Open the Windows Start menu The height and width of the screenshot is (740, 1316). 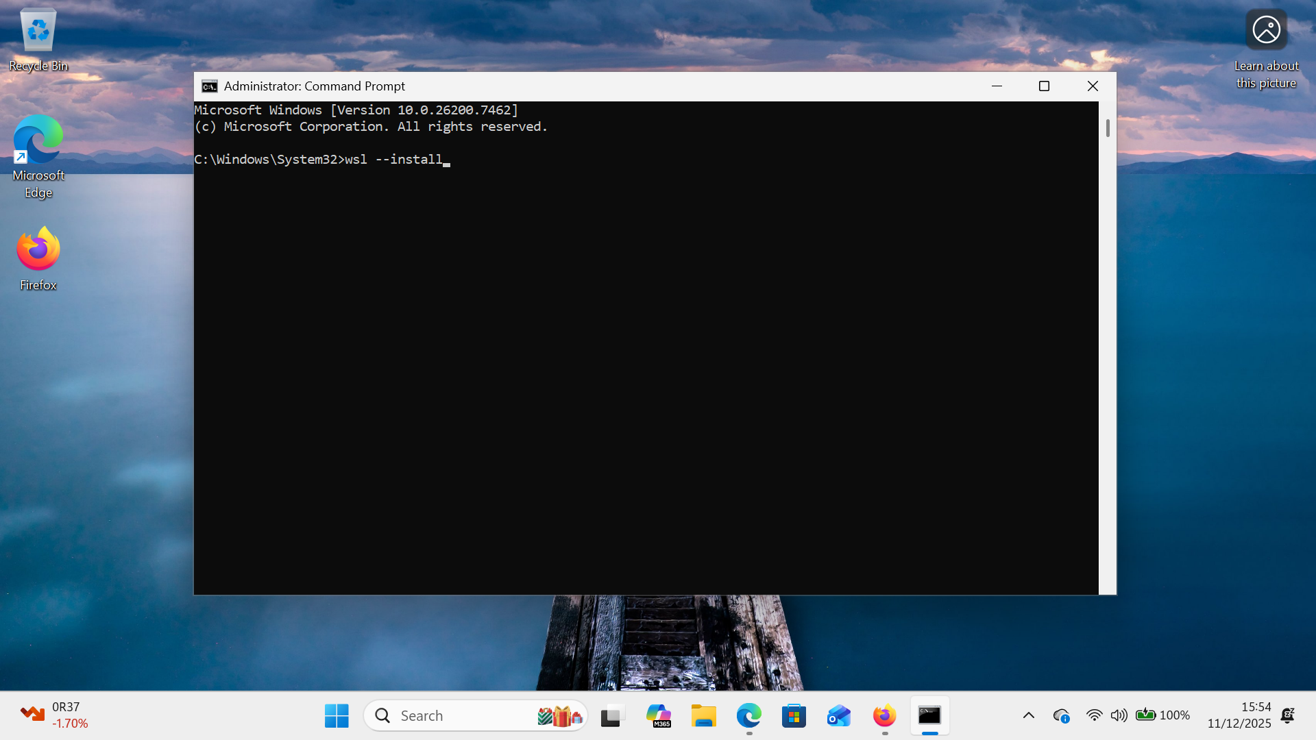click(337, 716)
